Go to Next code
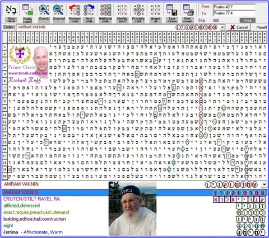Screen dimensions: 269x238 pos(89,13)
